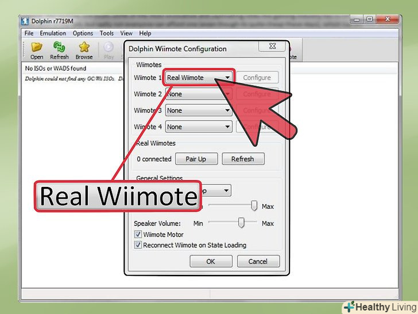The height and width of the screenshot is (314, 418).
Task: Open the Tools menu
Action: click(107, 33)
